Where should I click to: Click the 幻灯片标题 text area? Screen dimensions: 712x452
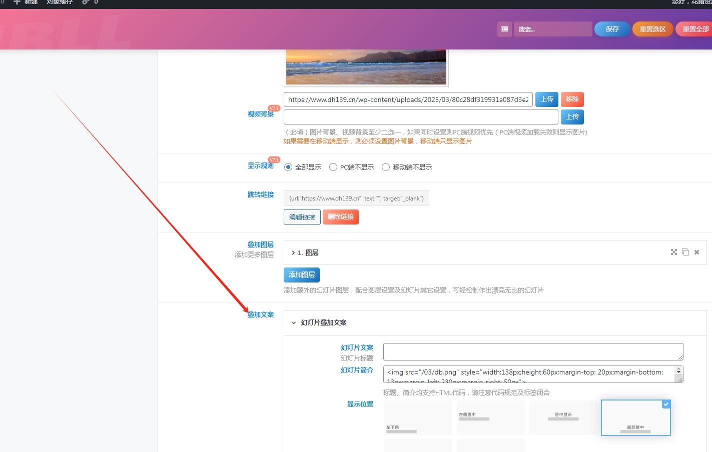[x=533, y=351]
